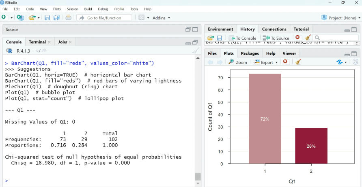Clear console with the broom icon
The width and height of the screenshot is (362, 187).
(x=196, y=51)
